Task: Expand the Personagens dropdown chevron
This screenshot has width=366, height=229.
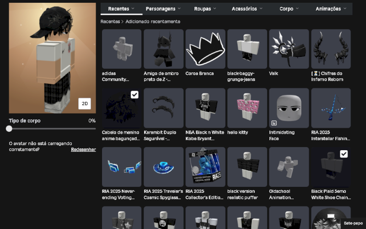Action: click(179, 9)
